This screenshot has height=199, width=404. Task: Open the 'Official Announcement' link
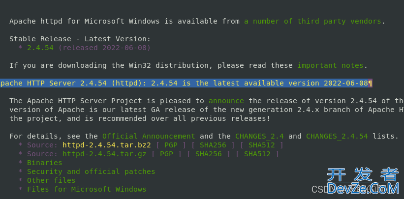click(149, 136)
